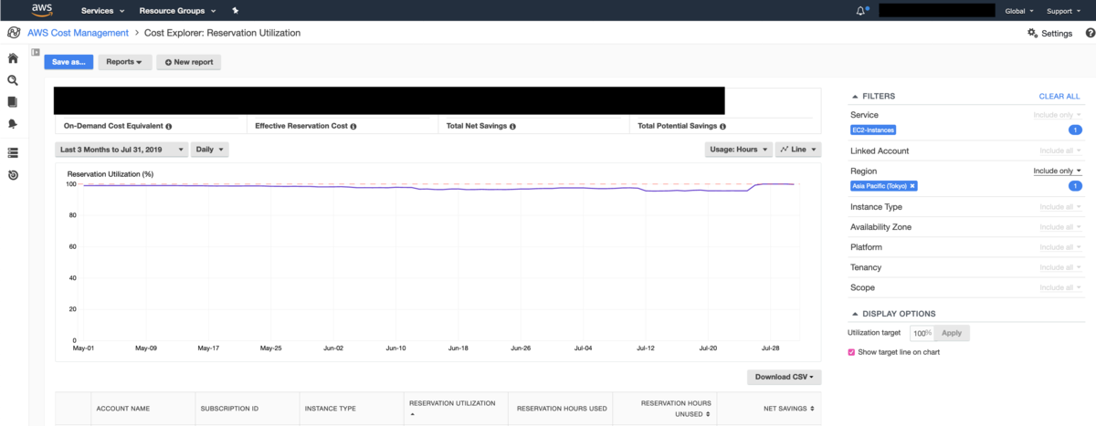Click the Region filter count badge
The height and width of the screenshot is (426, 1096).
tap(1075, 186)
